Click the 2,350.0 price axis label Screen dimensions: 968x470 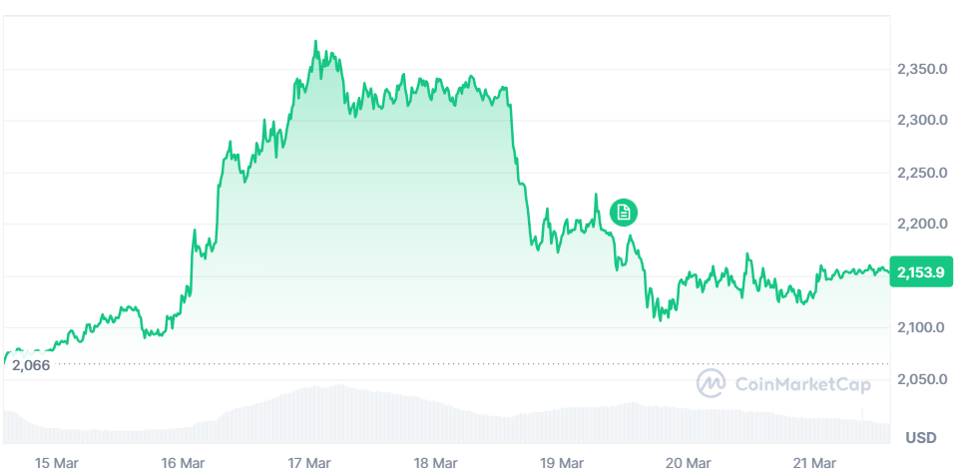(x=921, y=70)
